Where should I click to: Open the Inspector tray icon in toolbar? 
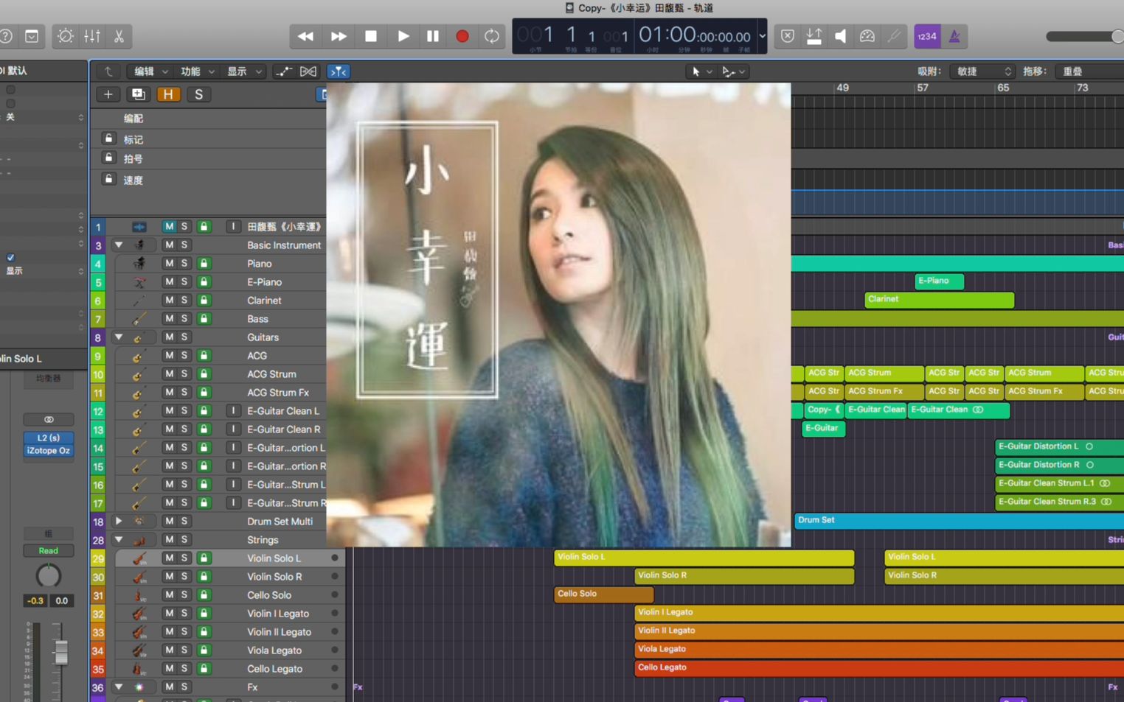[32, 36]
